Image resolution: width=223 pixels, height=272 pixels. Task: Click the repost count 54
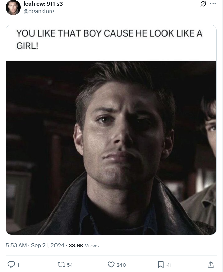coord(70,265)
